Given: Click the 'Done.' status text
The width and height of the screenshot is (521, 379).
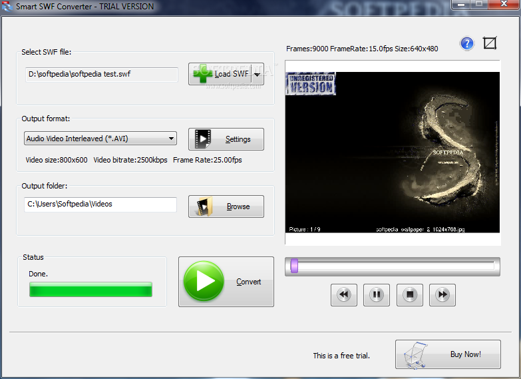Looking at the screenshot, I should tap(38, 274).
